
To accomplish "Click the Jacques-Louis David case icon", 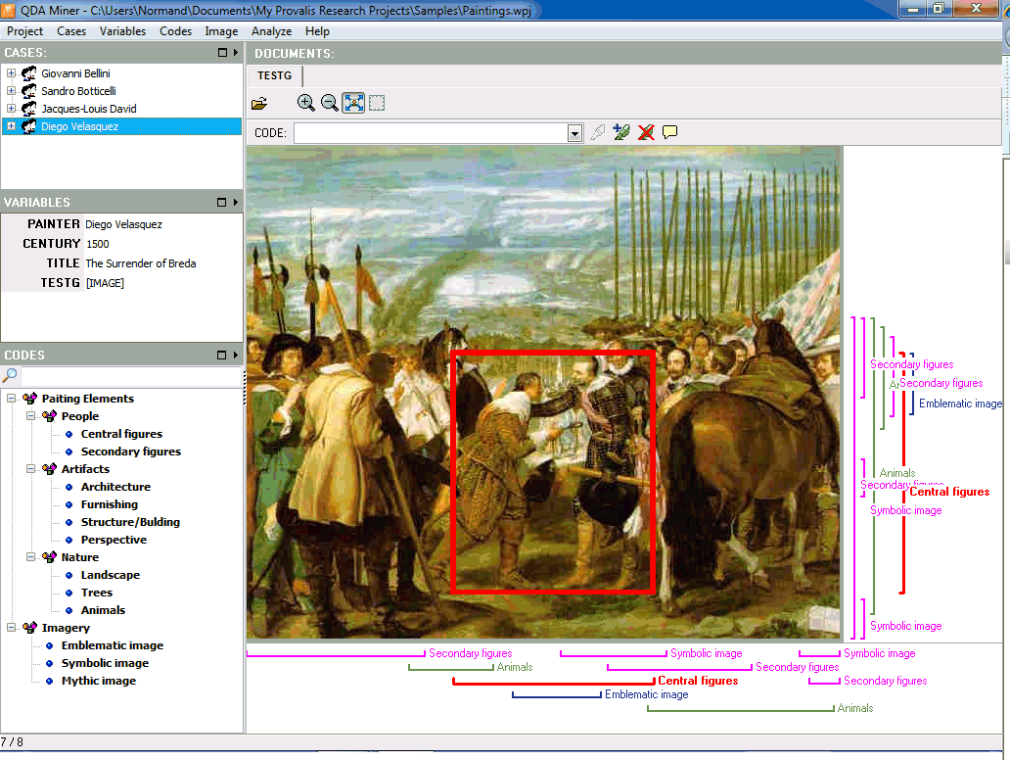I will 29,109.
